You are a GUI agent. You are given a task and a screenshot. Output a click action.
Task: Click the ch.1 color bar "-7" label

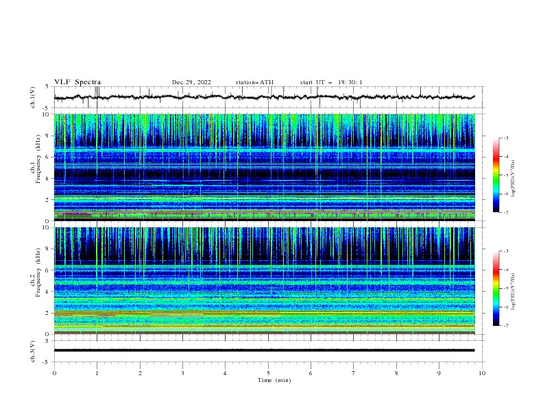point(506,212)
